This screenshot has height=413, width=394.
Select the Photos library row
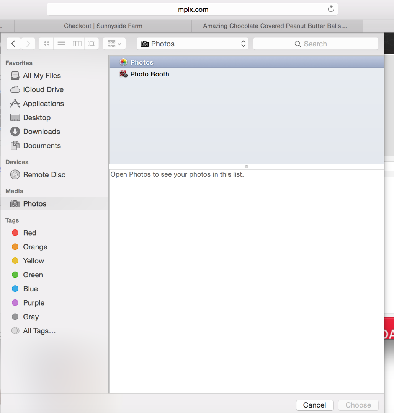pos(247,62)
